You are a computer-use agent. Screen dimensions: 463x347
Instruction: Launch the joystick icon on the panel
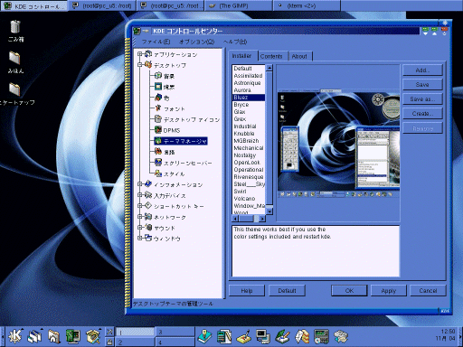[205, 336]
